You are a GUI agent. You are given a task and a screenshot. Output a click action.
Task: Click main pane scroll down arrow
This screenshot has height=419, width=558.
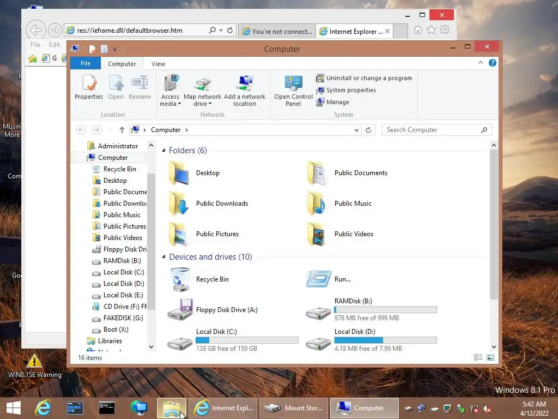(494, 346)
